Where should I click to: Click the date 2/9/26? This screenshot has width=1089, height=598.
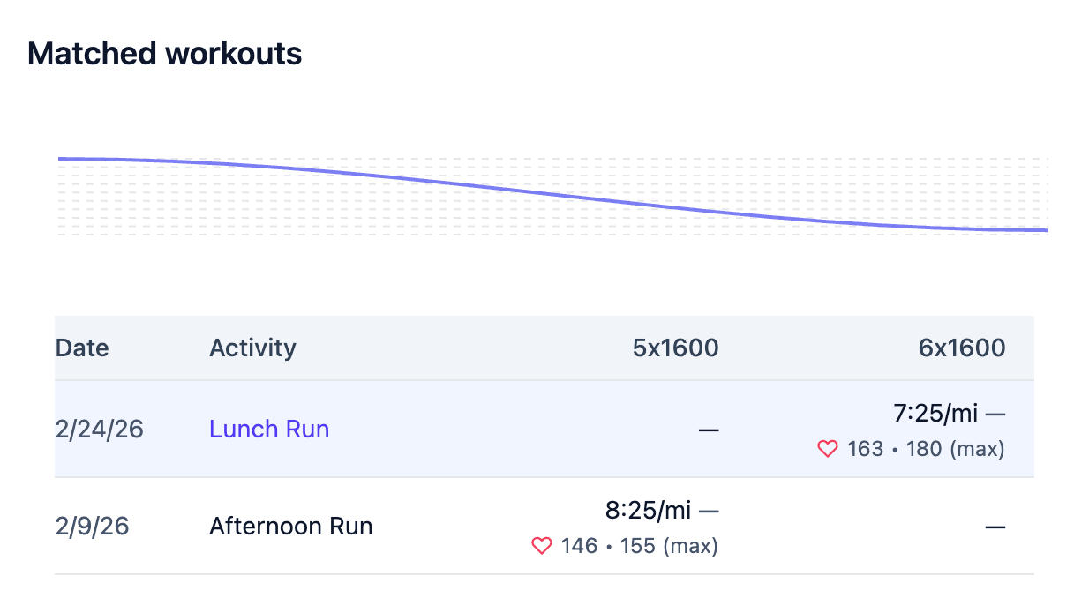(x=93, y=527)
